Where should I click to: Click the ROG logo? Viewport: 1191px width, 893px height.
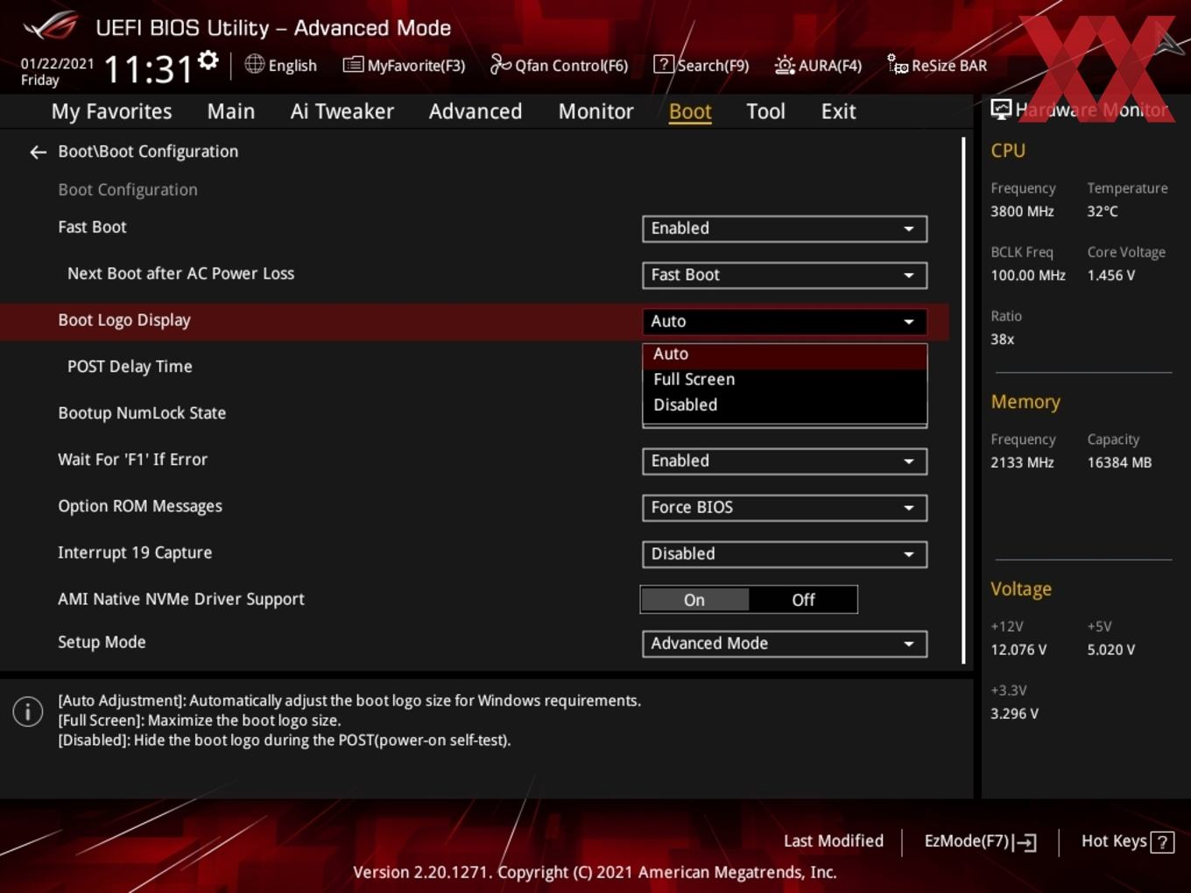click(x=51, y=26)
